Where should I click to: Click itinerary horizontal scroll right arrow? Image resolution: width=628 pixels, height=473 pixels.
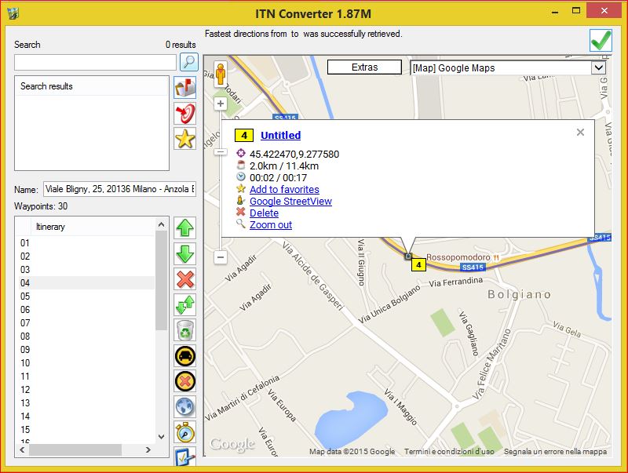[148, 449]
